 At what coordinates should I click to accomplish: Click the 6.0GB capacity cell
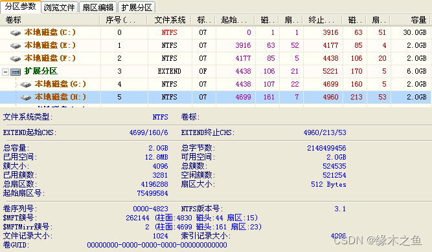pos(416,71)
